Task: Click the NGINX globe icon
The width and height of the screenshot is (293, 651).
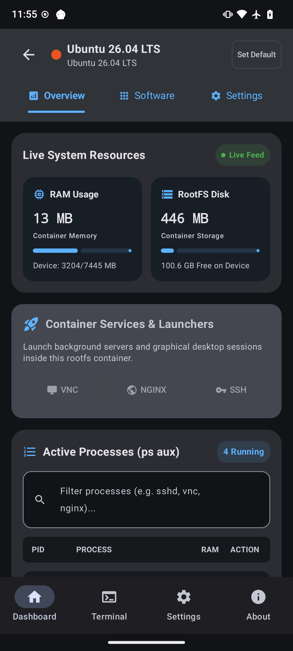Action: tap(132, 390)
